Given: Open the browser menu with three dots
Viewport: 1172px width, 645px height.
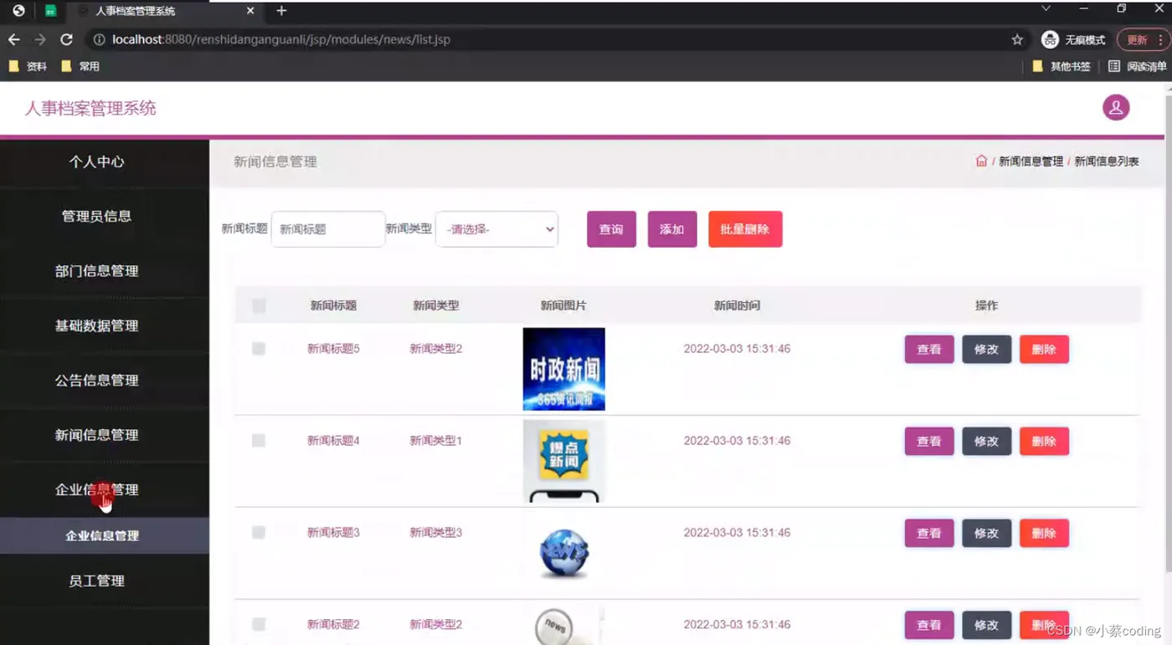Looking at the screenshot, I should [x=1160, y=39].
